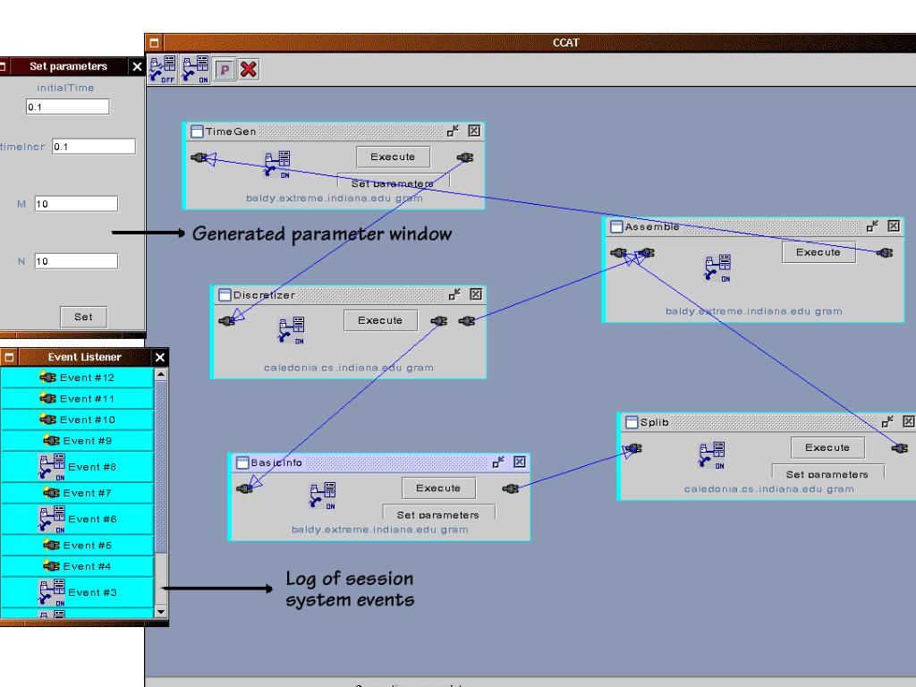This screenshot has width=916, height=687.
Task: Click the BasicInfo window title icon
Action: pyautogui.click(x=242, y=462)
